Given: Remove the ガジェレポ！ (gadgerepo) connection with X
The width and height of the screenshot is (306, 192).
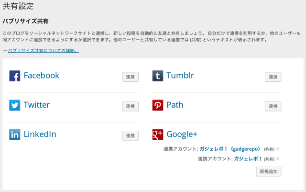Looking at the screenshot, I should [278, 149].
